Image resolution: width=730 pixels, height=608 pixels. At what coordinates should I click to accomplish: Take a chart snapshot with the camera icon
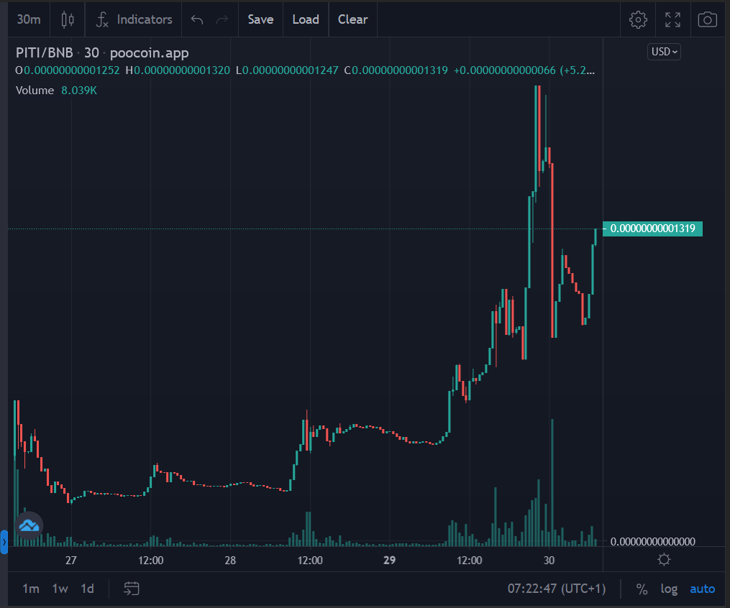pyautogui.click(x=707, y=19)
